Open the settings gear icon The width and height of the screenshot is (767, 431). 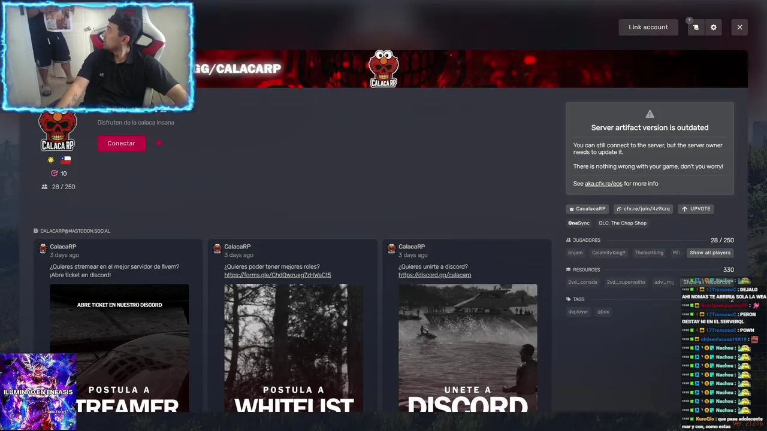click(x=713, y=27)
